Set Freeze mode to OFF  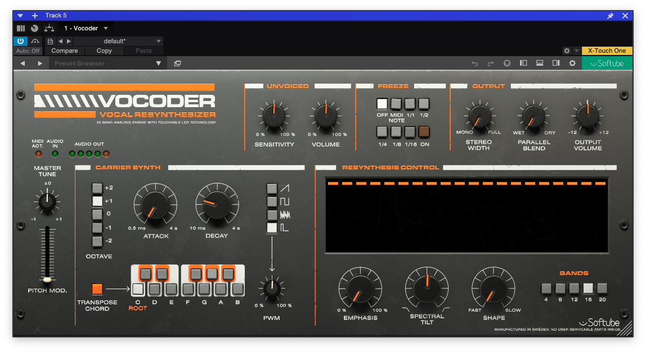pos(382,104)
